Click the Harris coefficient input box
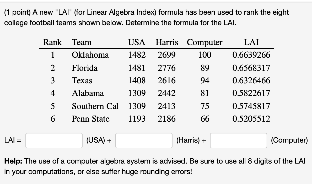312x184 pixels. (x=143, y=140)
